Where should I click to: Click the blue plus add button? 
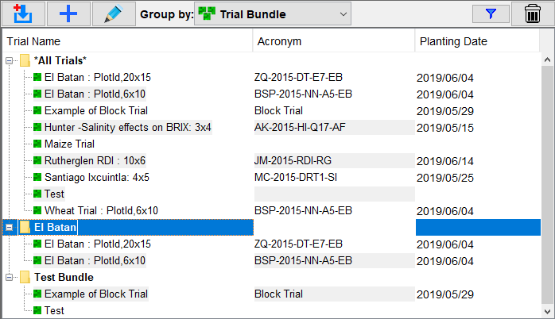[68, 13]
